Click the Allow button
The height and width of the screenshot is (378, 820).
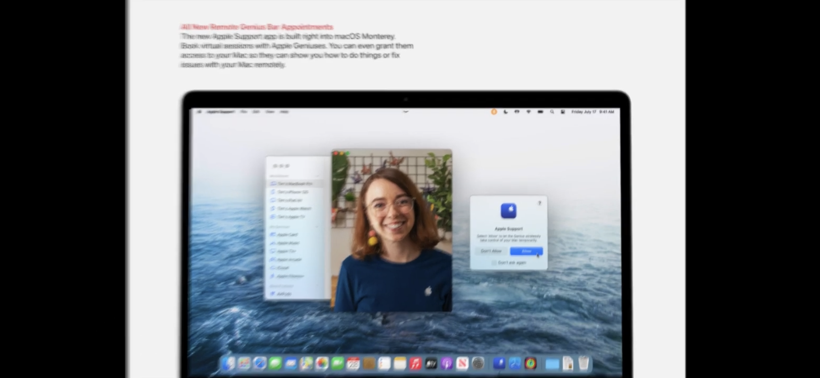coord(526,251)
